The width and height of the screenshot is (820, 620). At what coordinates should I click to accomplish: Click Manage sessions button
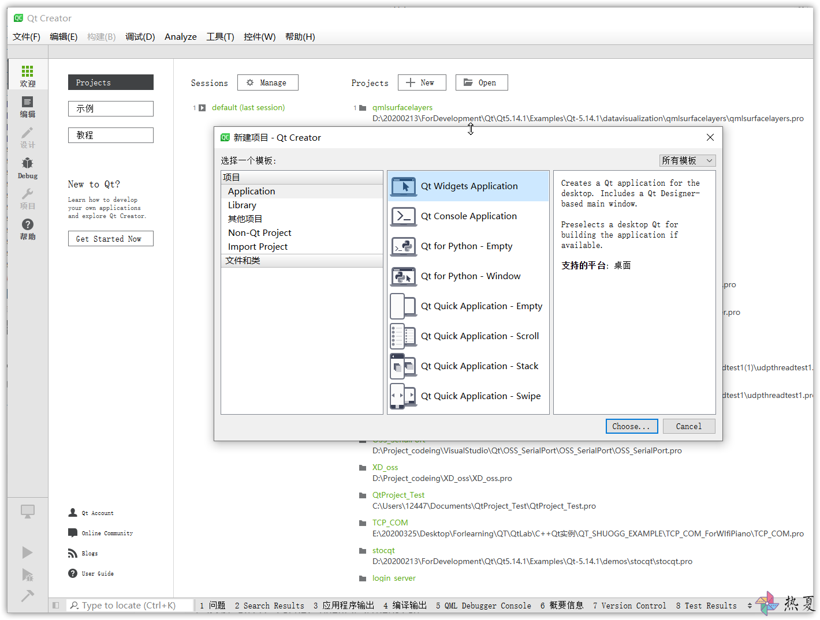pyautogui.click(x=267, y=82)
